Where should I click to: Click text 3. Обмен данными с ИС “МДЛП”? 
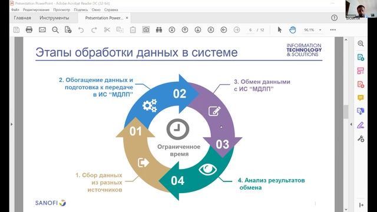pyautogui.click(x=262, y=85)
